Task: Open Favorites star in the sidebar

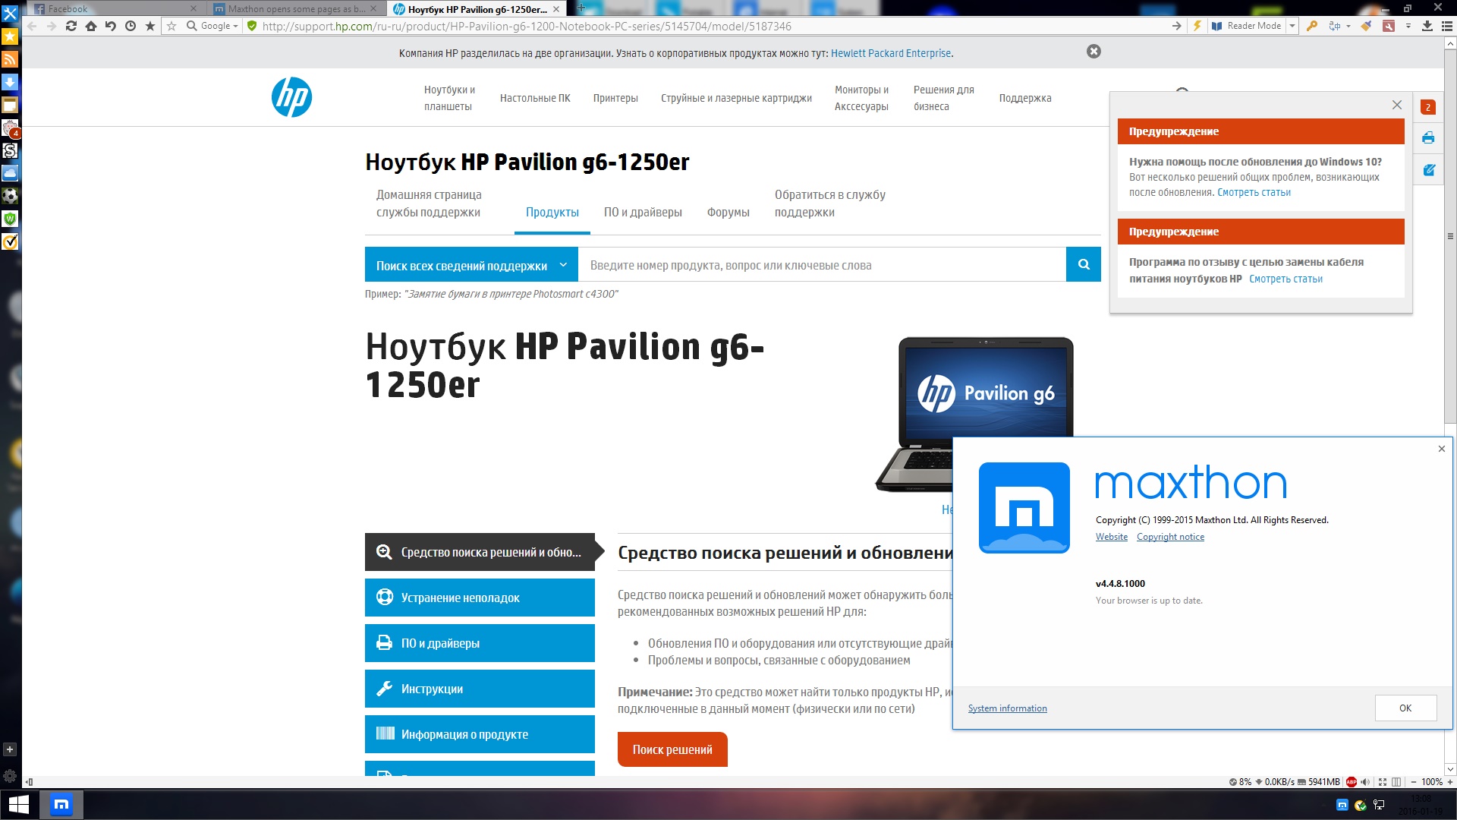Action: tap(10, 36)
